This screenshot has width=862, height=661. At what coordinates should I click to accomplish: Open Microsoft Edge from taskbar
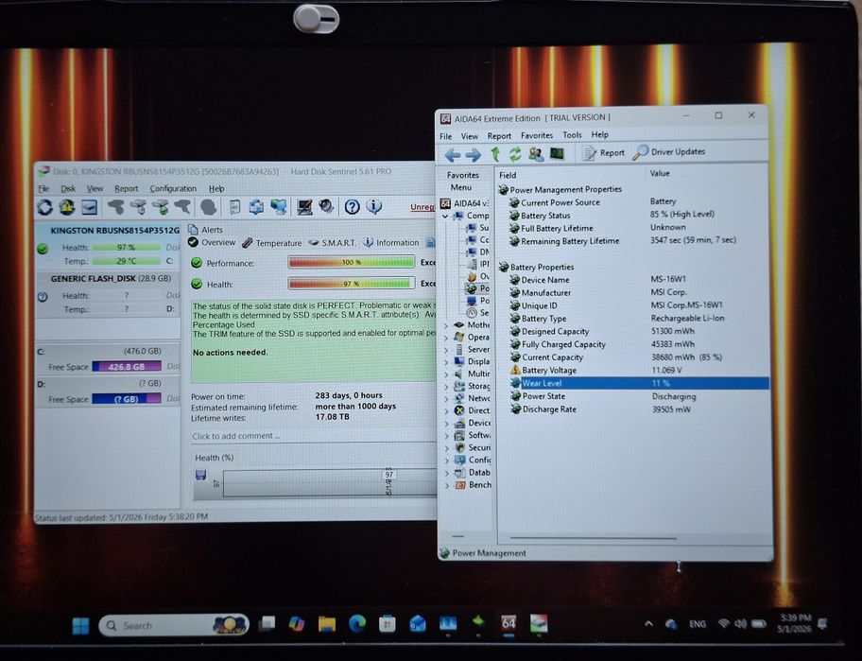tap(357, 623)
